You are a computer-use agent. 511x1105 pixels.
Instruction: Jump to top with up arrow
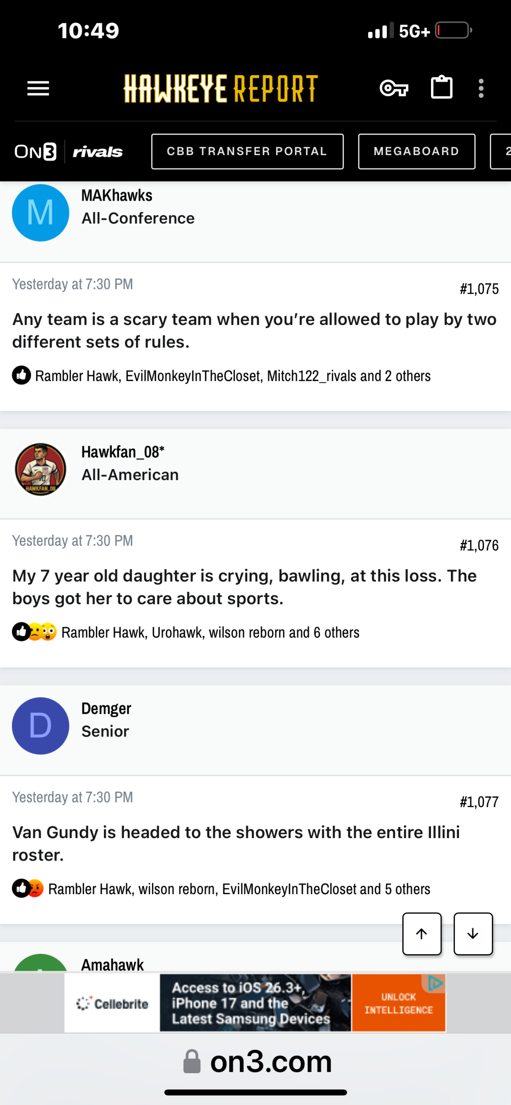tap(422, 934)
